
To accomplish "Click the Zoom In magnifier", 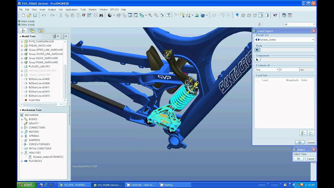I will click(150, 15).
